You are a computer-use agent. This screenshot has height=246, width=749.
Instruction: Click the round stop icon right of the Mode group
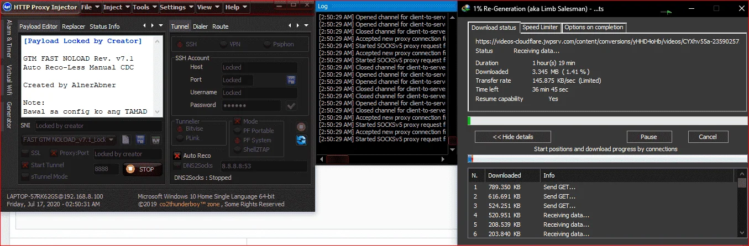pyautogui.click(x=301, y=127)
